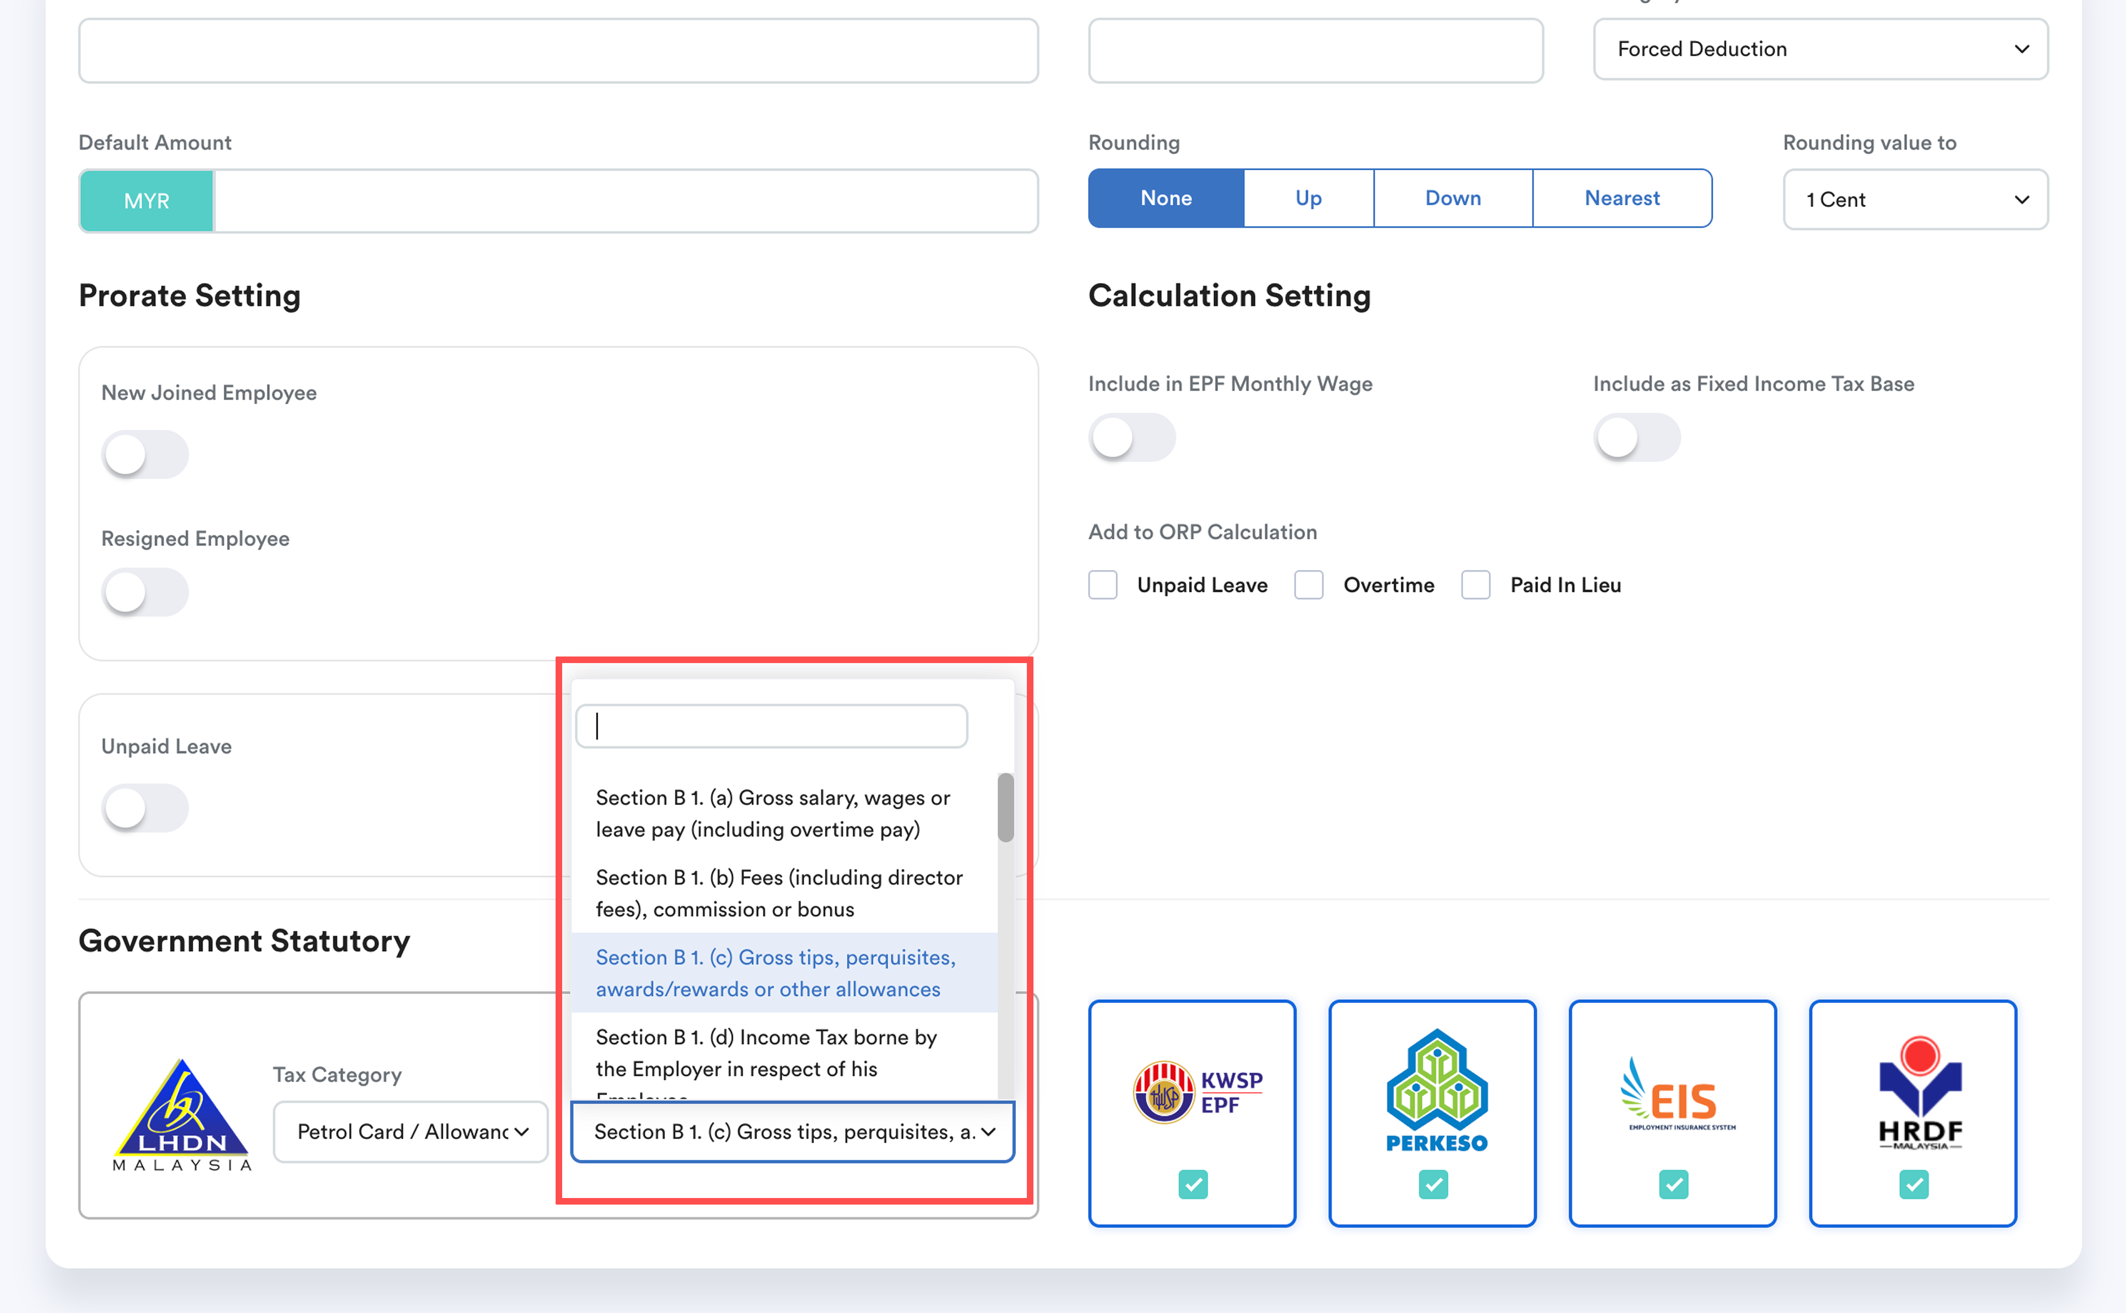This screenshot has height=1313, width=2126.
Task: Select the Nearest rounding button
Action: pos(1621,199)
